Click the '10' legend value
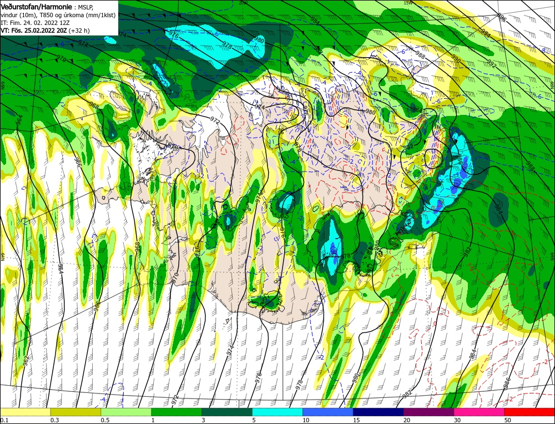Viewport: 555px width, 424px height. pyautogui.click(x=306, y=420)
